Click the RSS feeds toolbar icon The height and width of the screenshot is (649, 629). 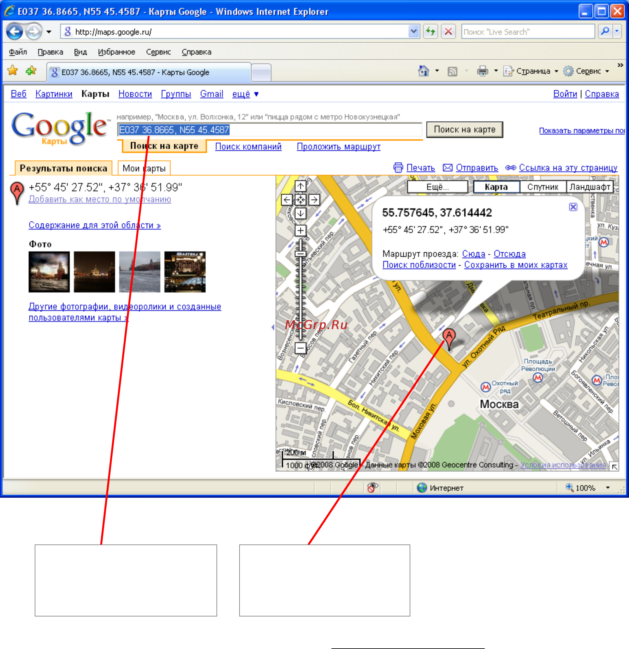click(x=452, y=71)
